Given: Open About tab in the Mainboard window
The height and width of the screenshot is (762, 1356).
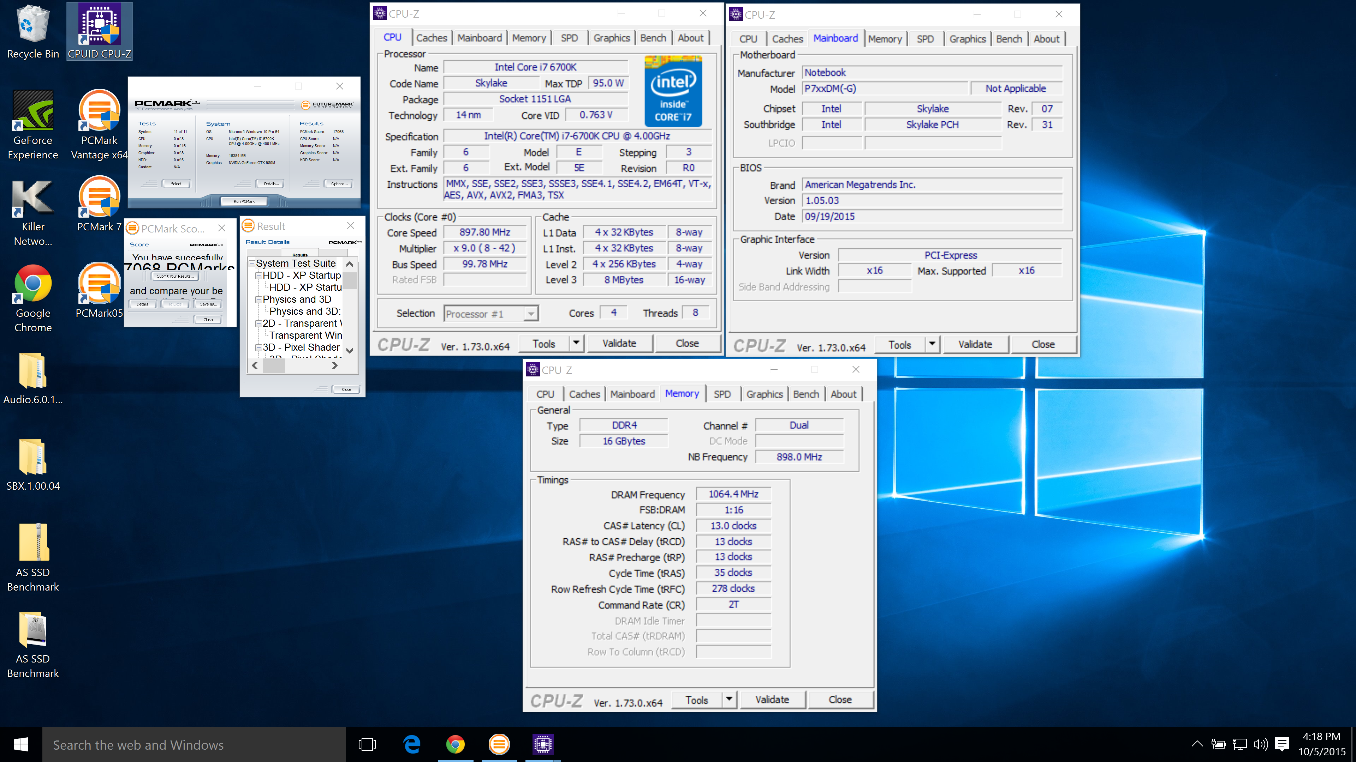Looking at the screenshot, I should click(x=1046, y=39).
